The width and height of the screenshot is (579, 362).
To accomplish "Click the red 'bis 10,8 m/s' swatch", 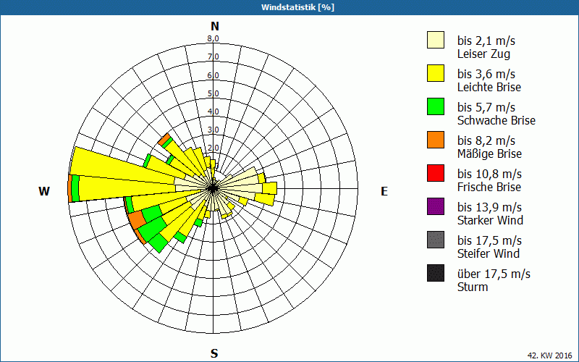I will pyautogui.click(x=436, y=173).
